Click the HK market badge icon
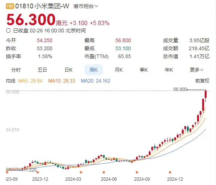 coord(10,6)
